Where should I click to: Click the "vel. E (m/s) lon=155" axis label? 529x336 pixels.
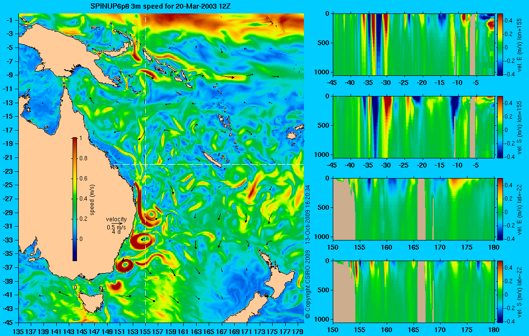[x=520, y=45]
